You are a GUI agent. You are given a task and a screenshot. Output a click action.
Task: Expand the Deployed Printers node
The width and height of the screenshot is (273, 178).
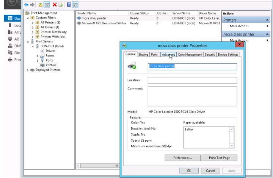click(28, 70)
